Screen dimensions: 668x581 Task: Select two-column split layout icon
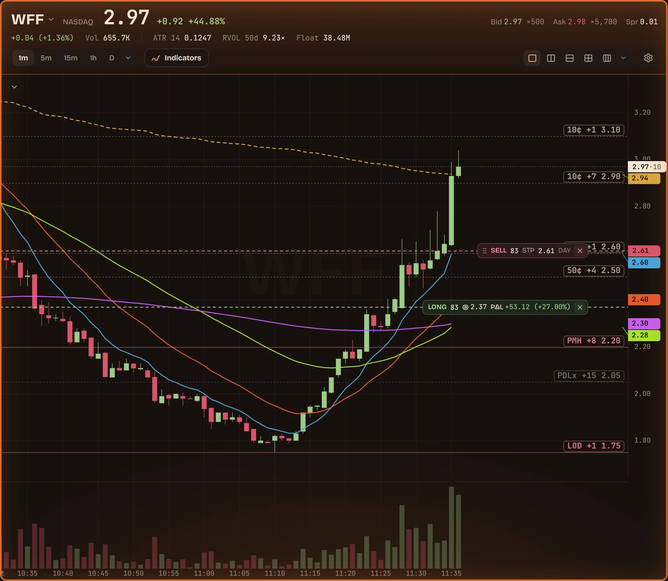551,58
